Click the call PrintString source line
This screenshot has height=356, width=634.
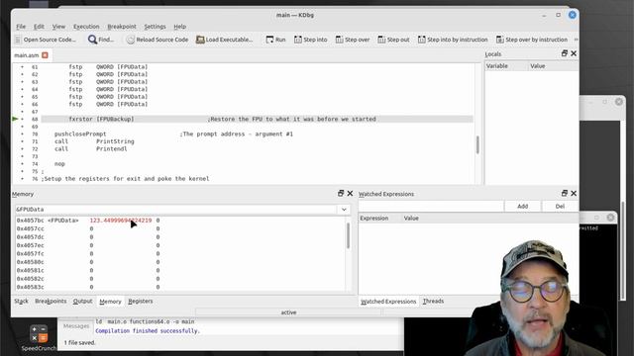tap(94, 141)
